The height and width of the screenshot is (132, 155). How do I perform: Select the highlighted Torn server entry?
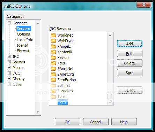tap(62, 102)
